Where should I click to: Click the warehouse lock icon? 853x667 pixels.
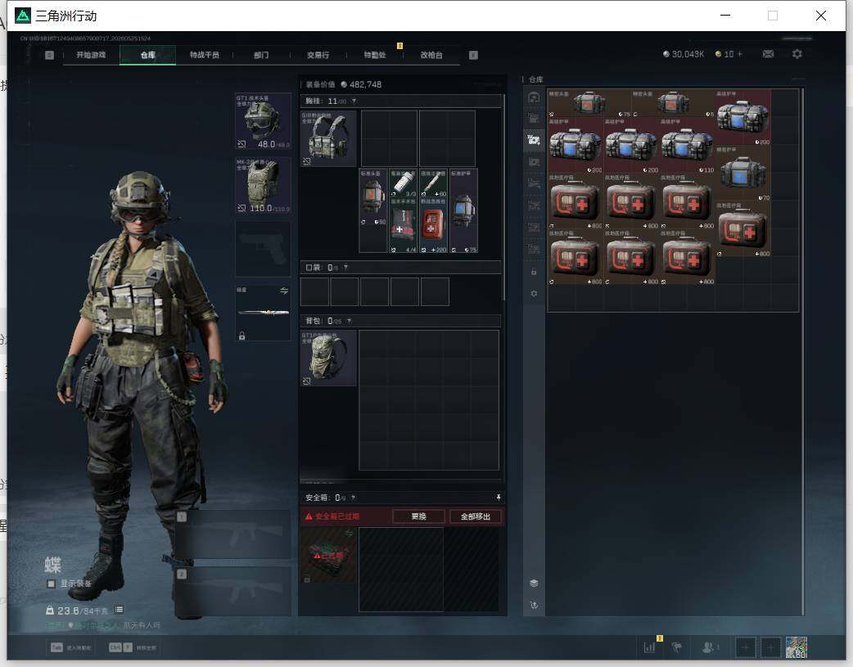click(x=535, y=272)
